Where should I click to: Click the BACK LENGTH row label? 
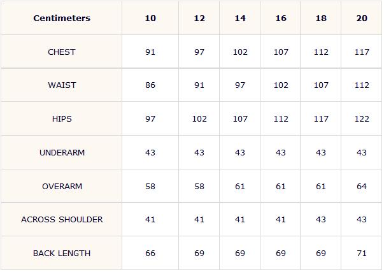(62, 253)
